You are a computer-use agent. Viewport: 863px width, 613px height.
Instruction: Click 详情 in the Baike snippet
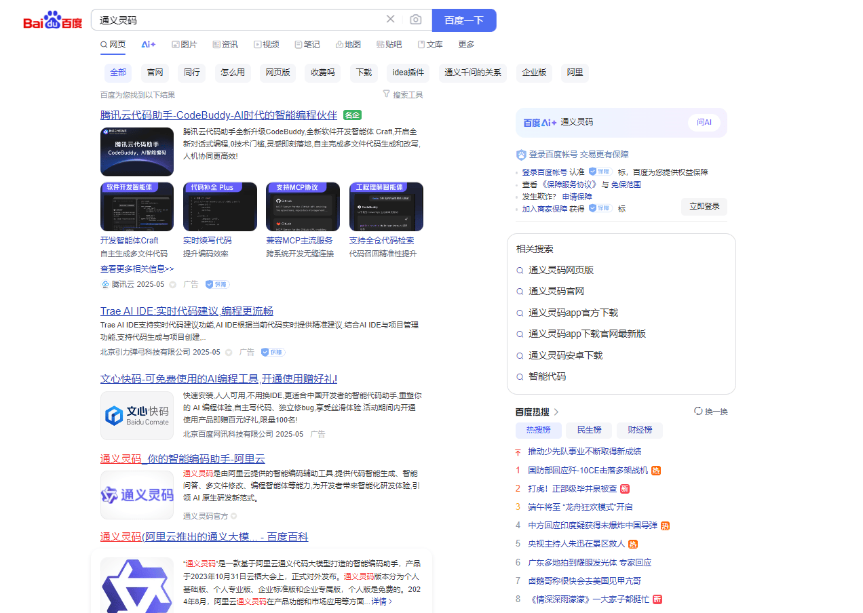pos(382,601)
